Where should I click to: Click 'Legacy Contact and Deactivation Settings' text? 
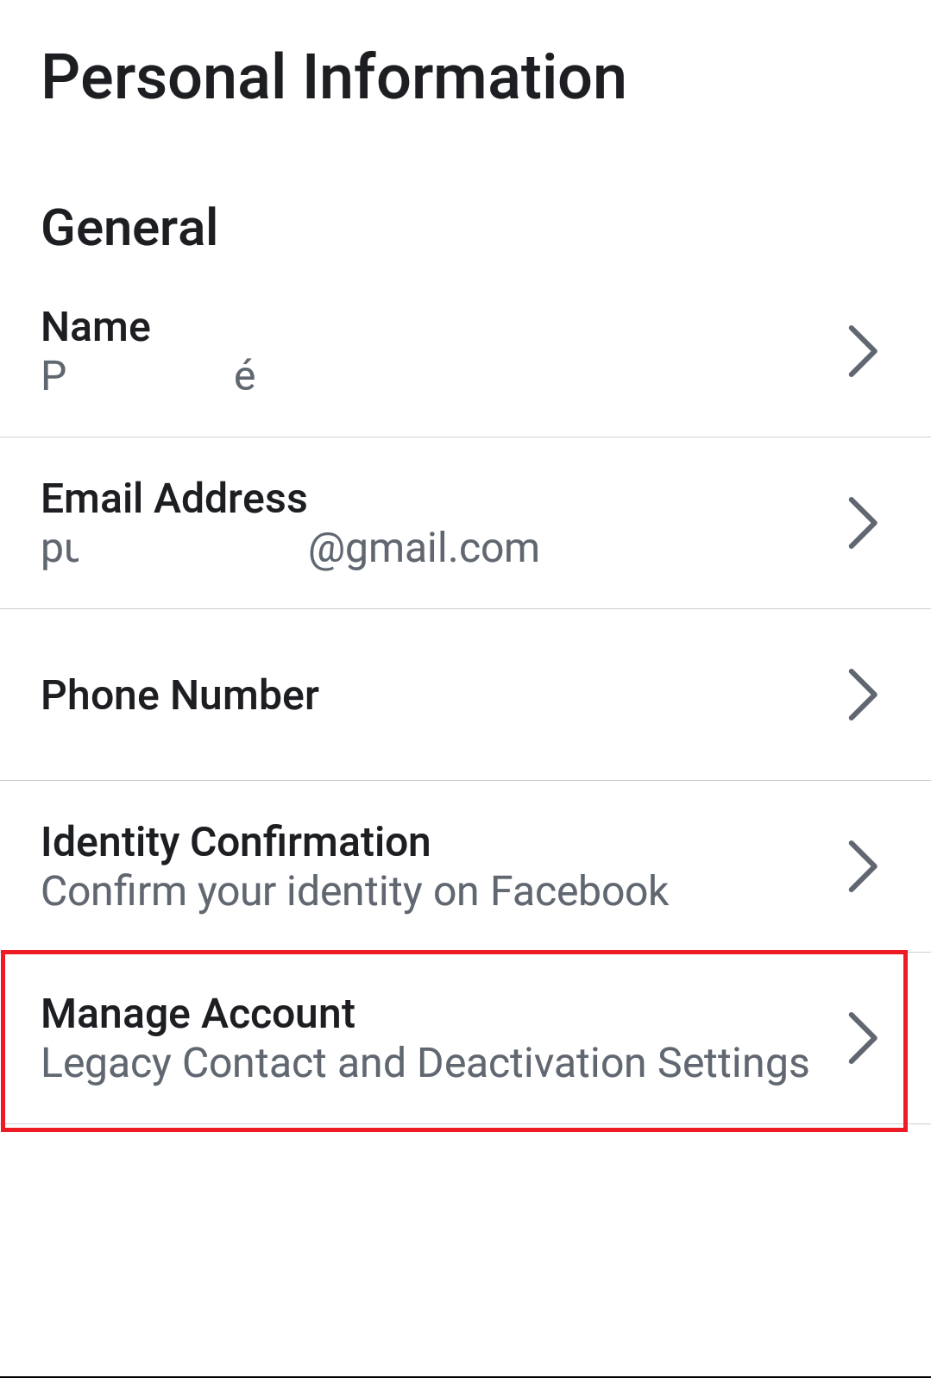(425, 1063)
